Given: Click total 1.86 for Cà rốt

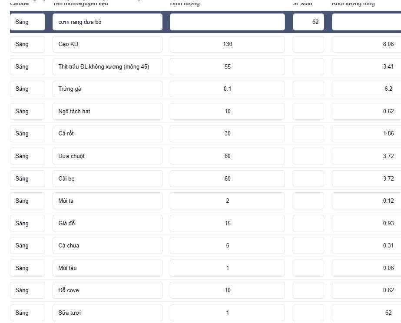Looking at the screenshot, I should (x=367, y=134).
